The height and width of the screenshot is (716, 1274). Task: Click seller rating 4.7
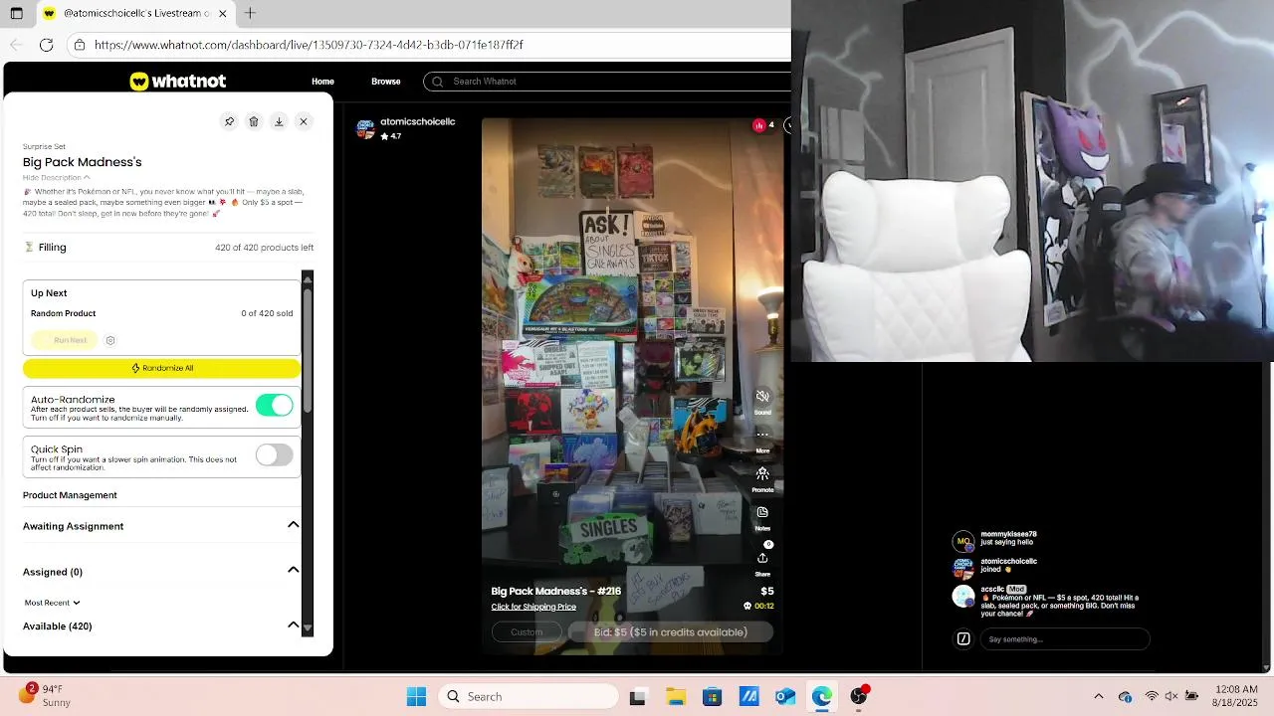click(391, 136)
